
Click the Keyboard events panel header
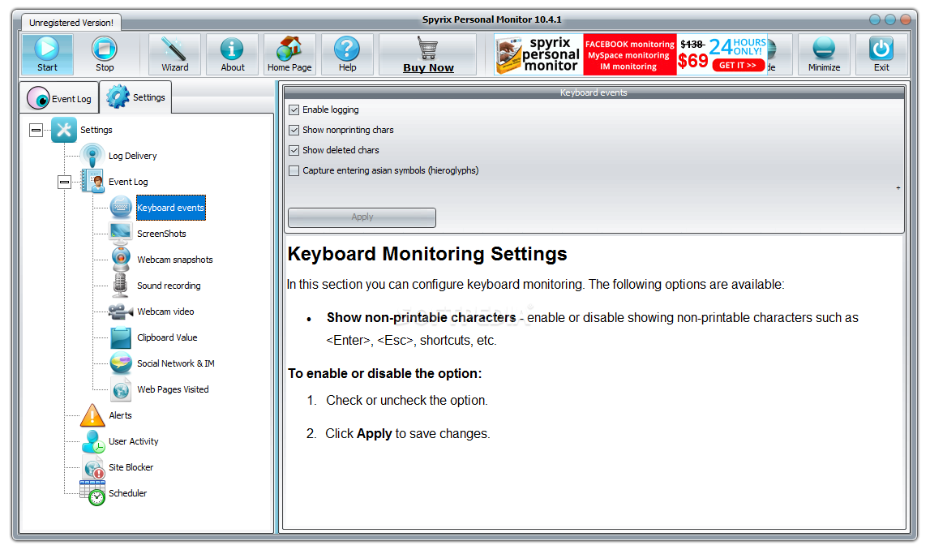tap(594, 92)
